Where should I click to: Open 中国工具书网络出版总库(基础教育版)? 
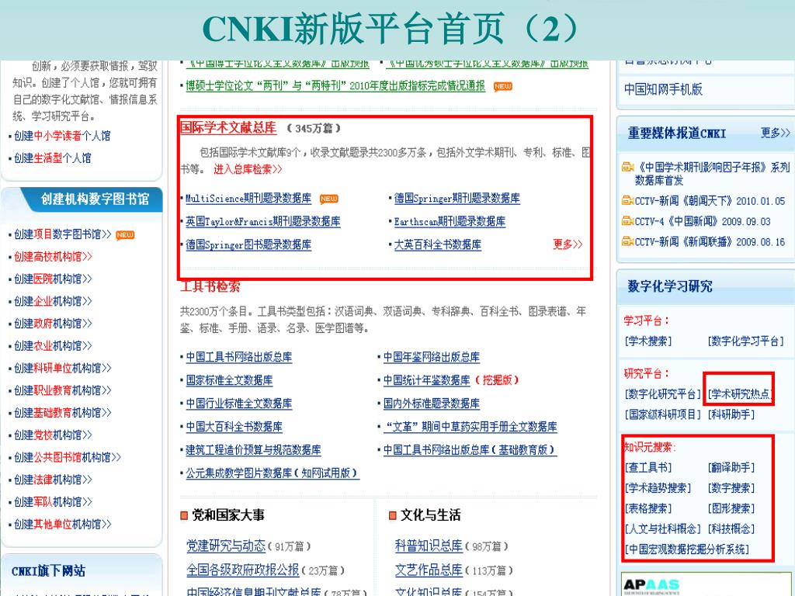(470, 450)
